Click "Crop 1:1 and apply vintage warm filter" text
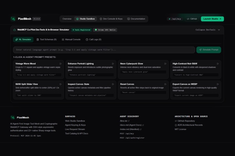Screen dimensions: 235x156 [x=36, y=75]
